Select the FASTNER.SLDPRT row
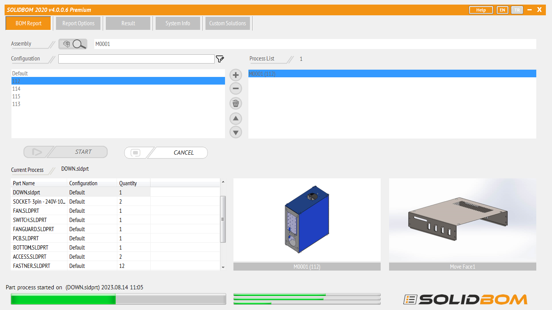552x310 pixels. pos(115,266)
